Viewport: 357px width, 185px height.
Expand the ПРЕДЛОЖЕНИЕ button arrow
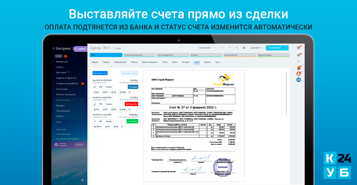286,48
